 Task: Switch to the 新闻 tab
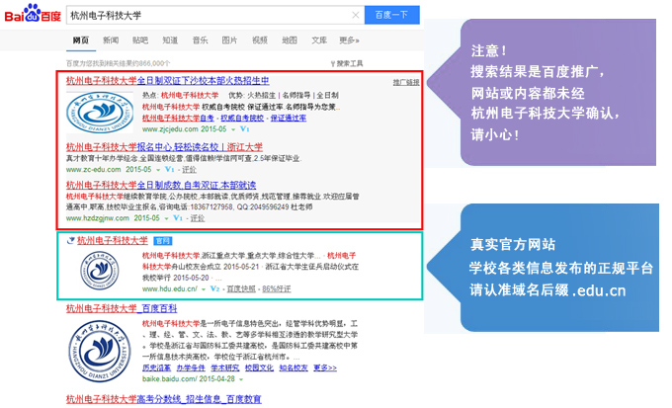point(111,41)
